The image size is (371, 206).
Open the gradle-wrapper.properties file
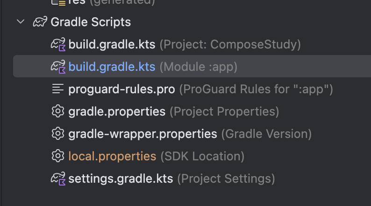(x=143, y=134)
